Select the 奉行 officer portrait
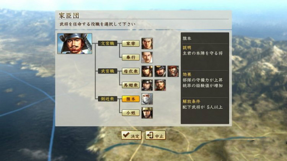287x161 pixels. point(147,57)
